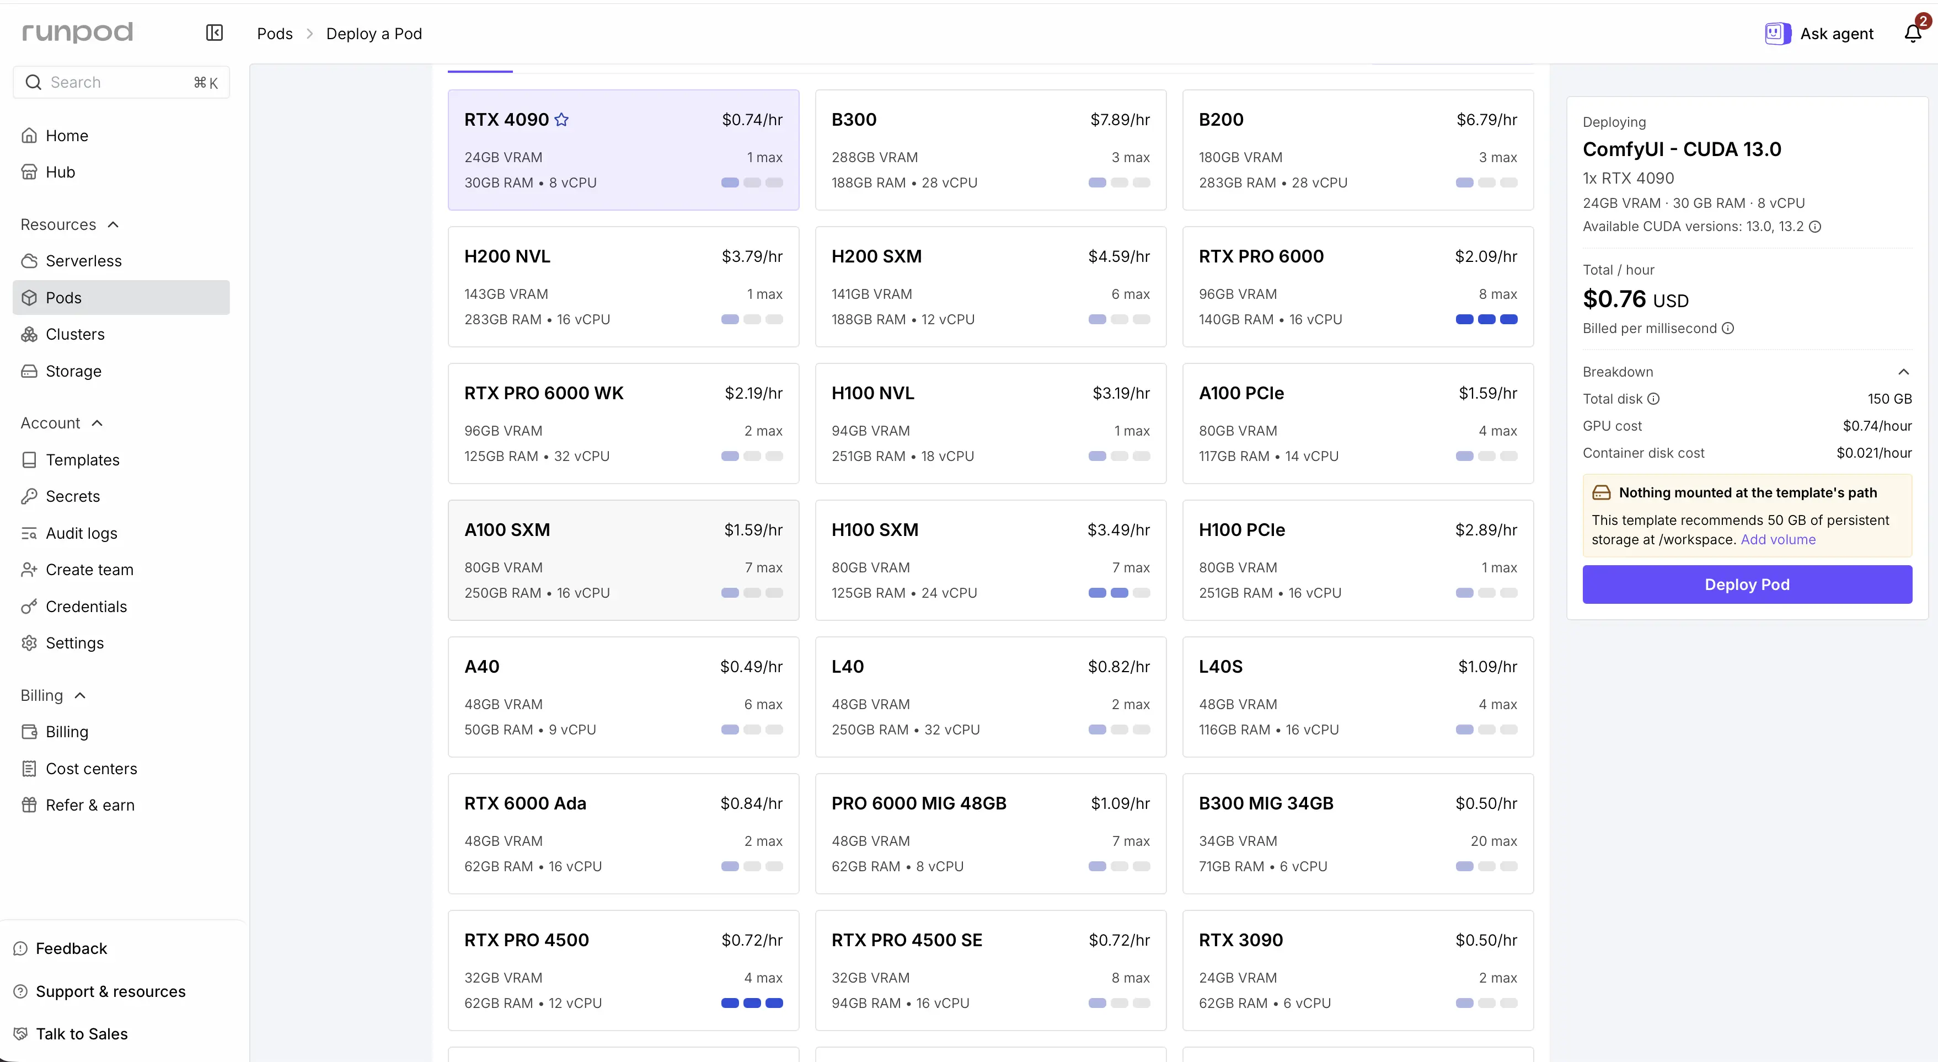Select the A100 PCIe GPU card

click(x=1358, y=423)
